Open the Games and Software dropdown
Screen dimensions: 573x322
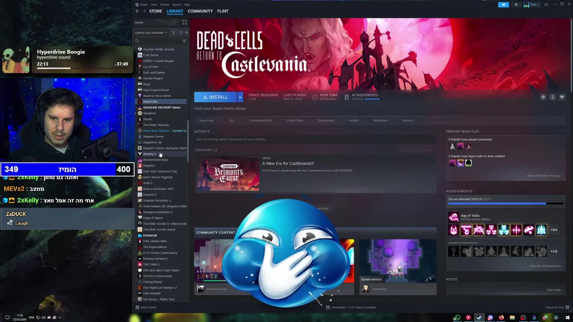coord(151,33)
